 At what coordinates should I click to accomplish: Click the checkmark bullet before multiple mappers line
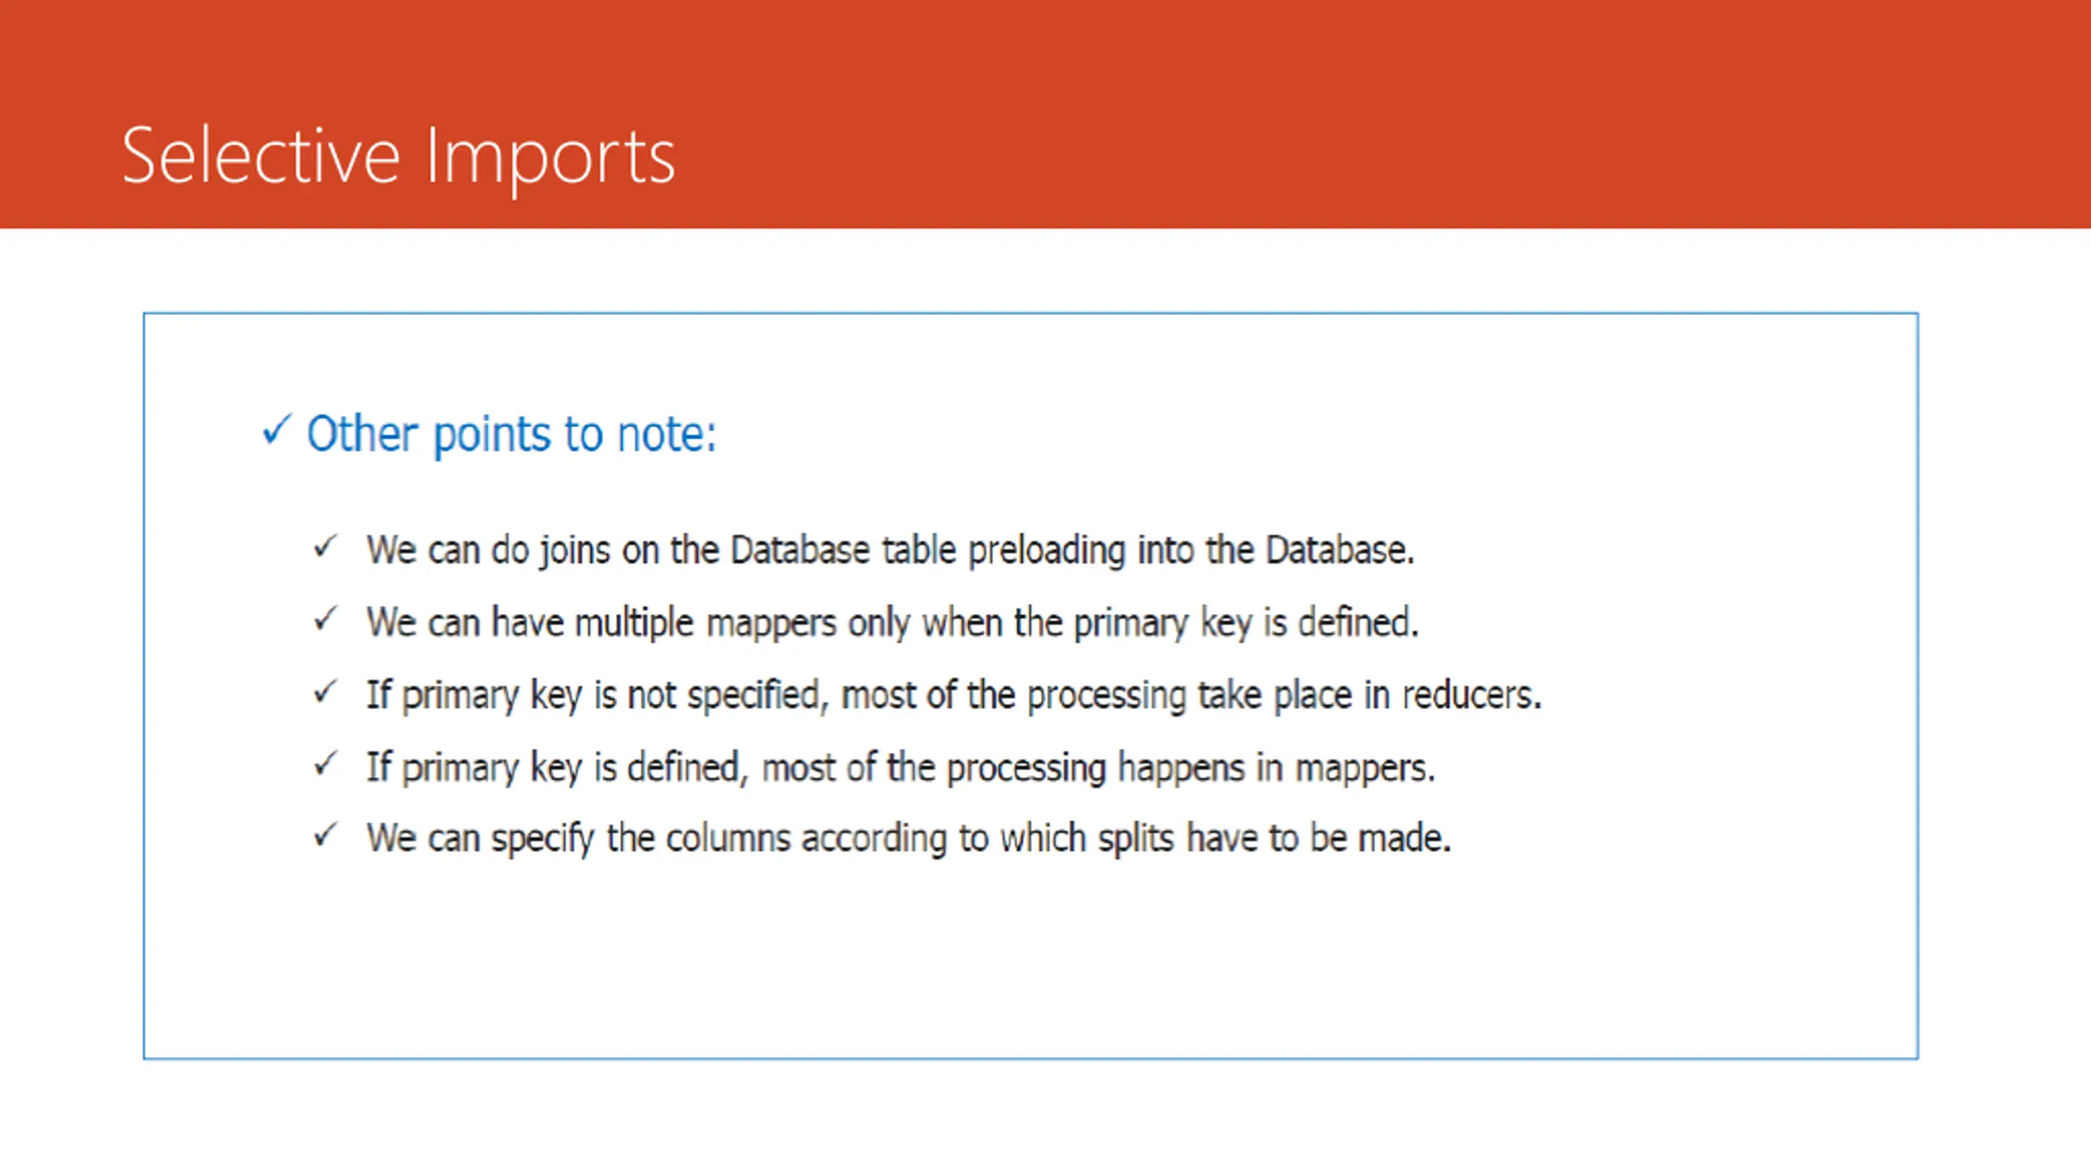[325, 619]
